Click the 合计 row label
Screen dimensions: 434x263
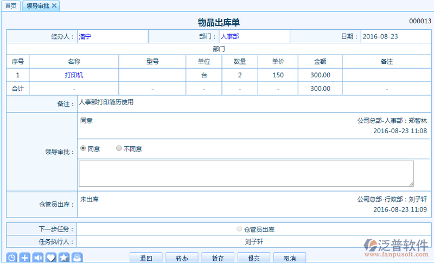(x=18, y=89)
